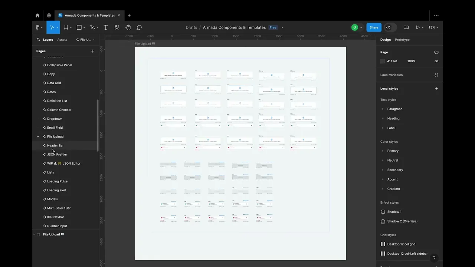This screenshot has width=475, height=267.
Task: Edit the 100% background opacity value
Action: click(412, 61)
